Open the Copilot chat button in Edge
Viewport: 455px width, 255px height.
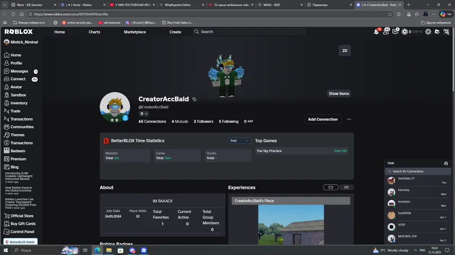(x=446, y=14)
